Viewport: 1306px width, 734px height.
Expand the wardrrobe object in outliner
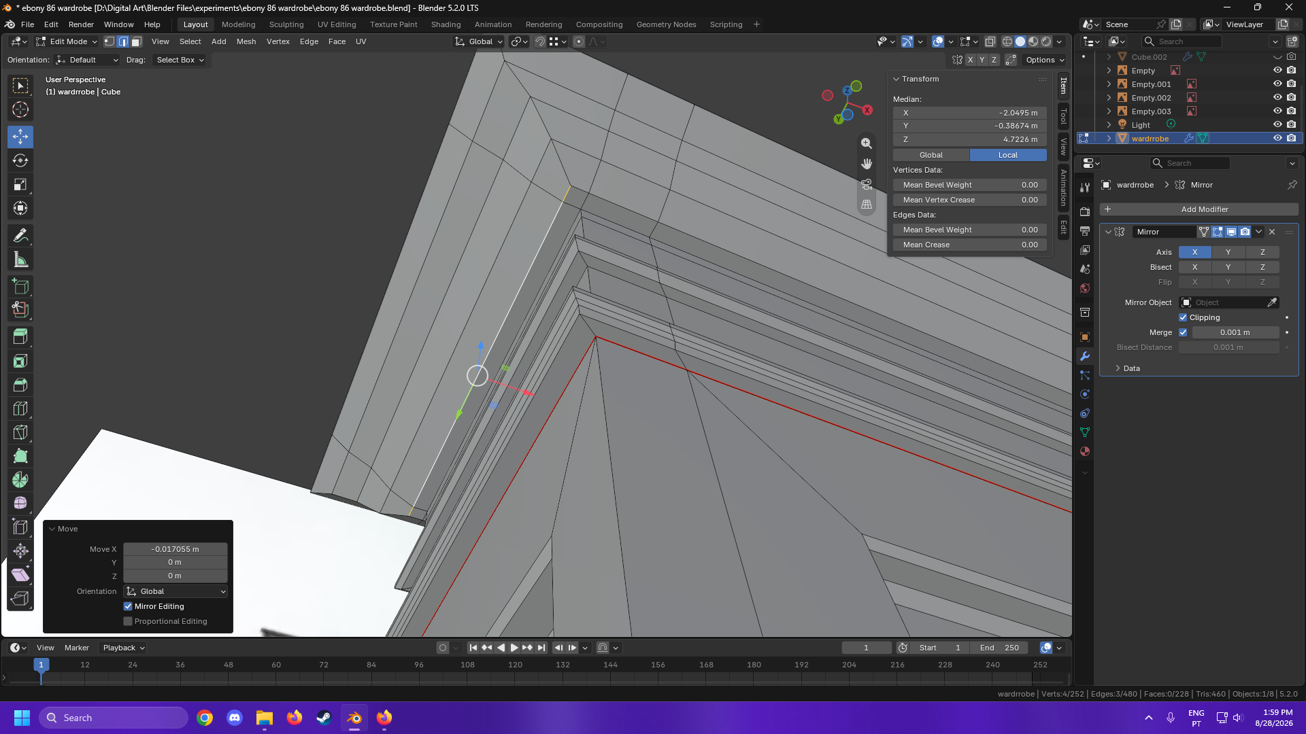pyautogui.click(x=1109, y=139)
